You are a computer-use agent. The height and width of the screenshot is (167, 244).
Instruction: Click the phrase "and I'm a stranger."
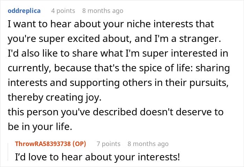coord(178,39)
